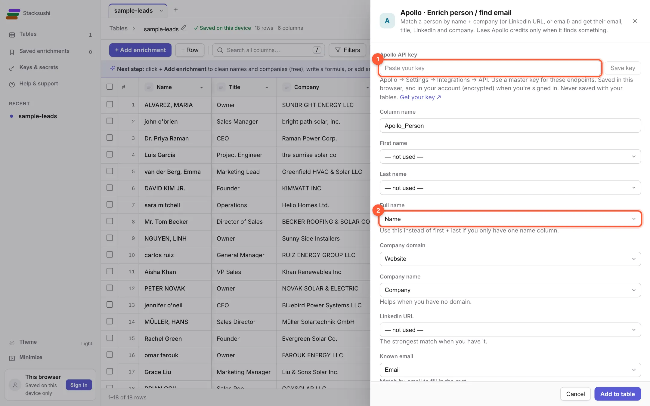The height and width of the screenshot is (406, 650).
Task: Click the pencil icon to rename sample-leads
Action: coord(184,28)
